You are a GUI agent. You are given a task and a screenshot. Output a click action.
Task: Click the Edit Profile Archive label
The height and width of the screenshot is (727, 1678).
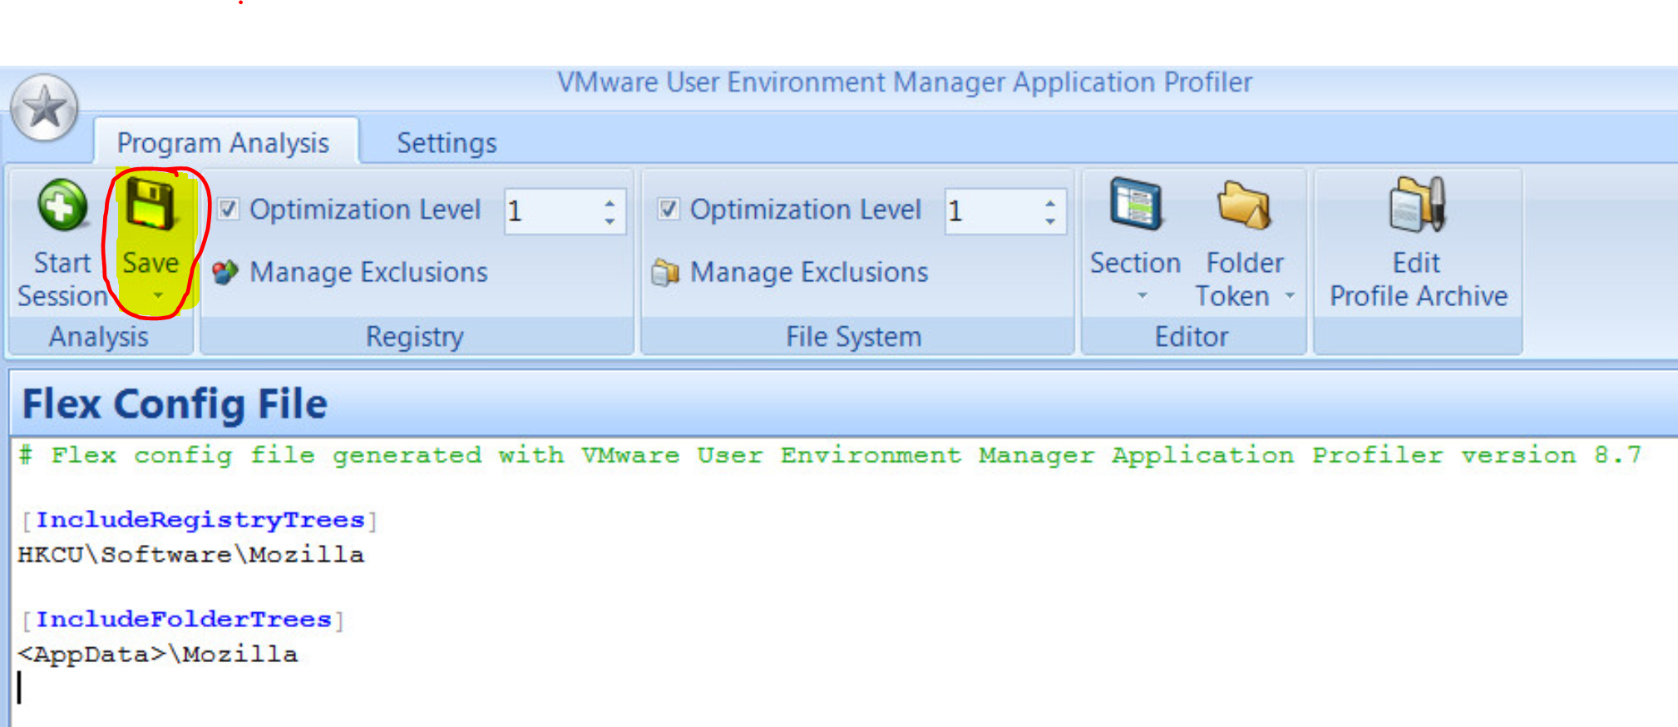click(x=1419, y=279)
